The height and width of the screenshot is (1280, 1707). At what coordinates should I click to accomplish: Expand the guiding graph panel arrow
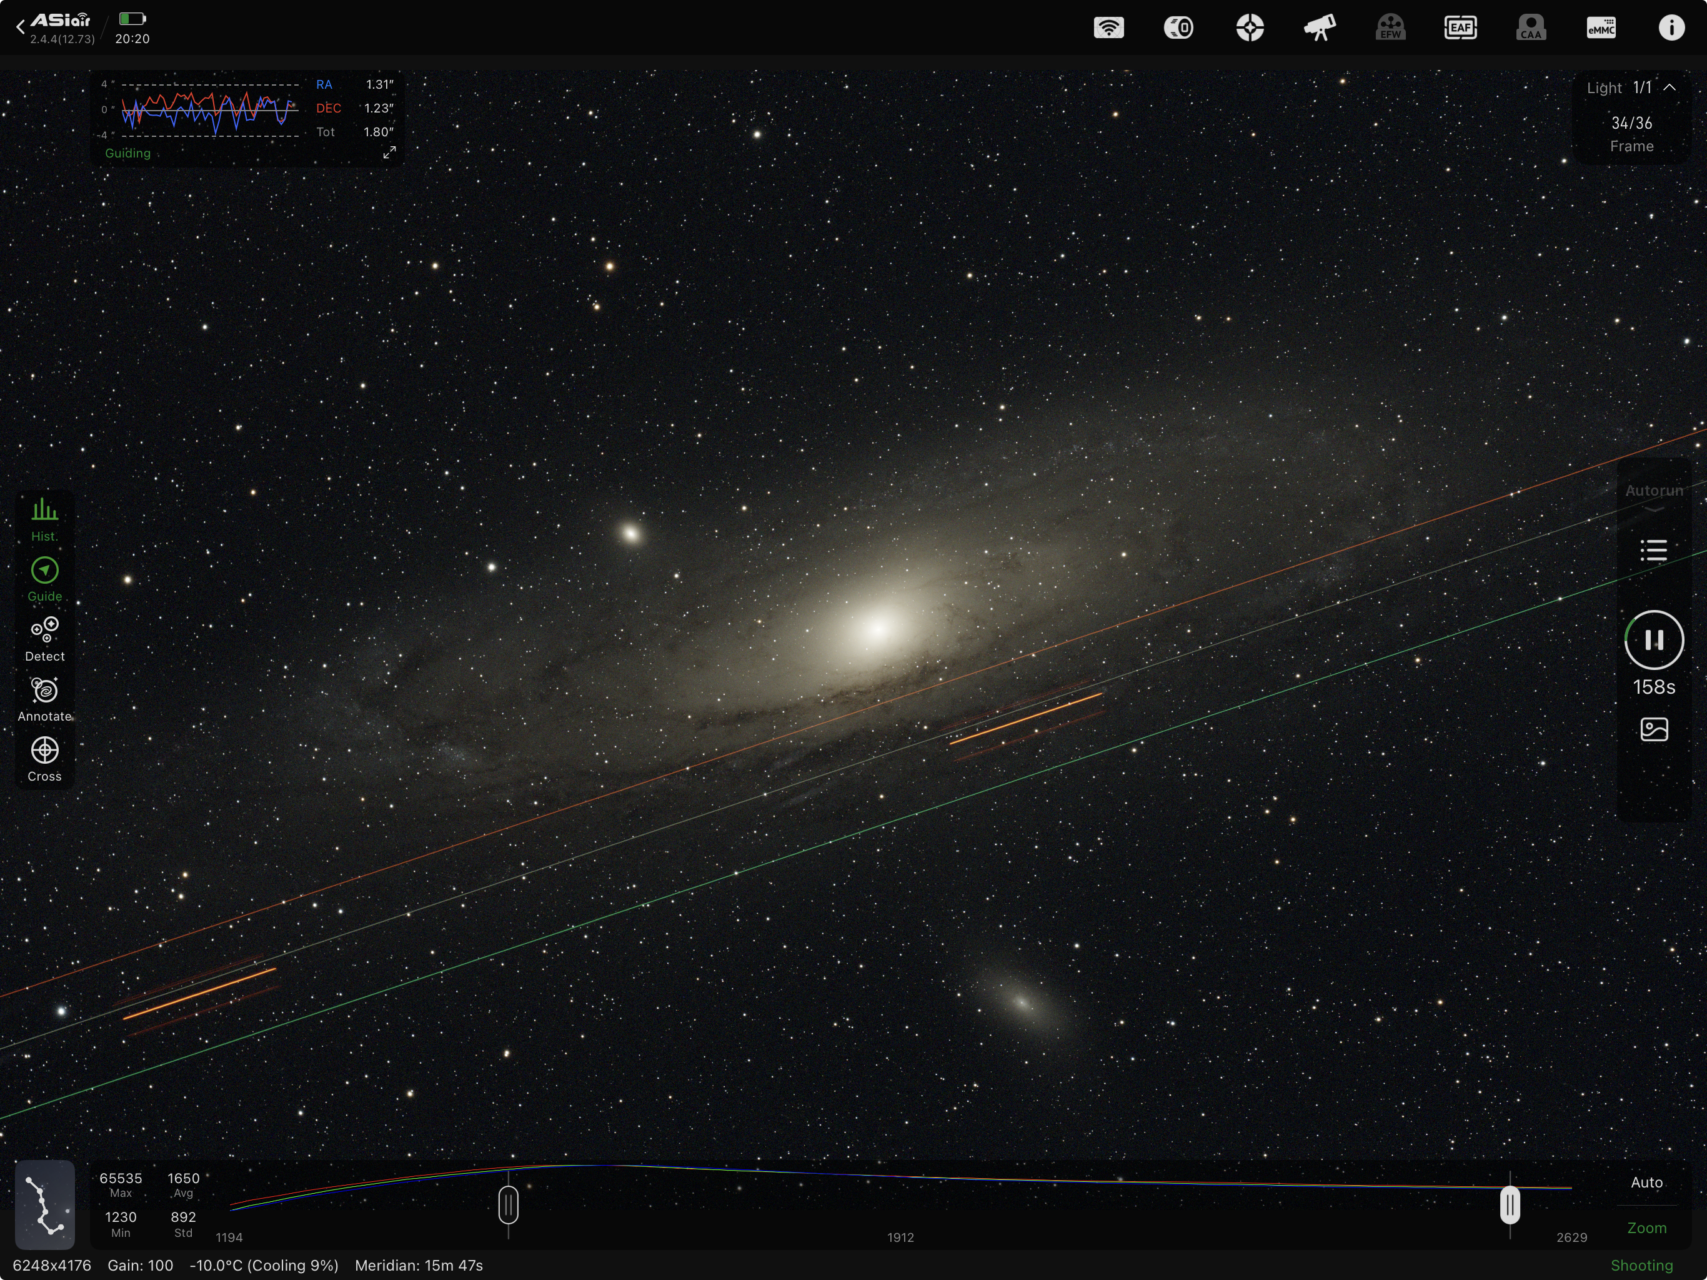click(x=389, y=153)
